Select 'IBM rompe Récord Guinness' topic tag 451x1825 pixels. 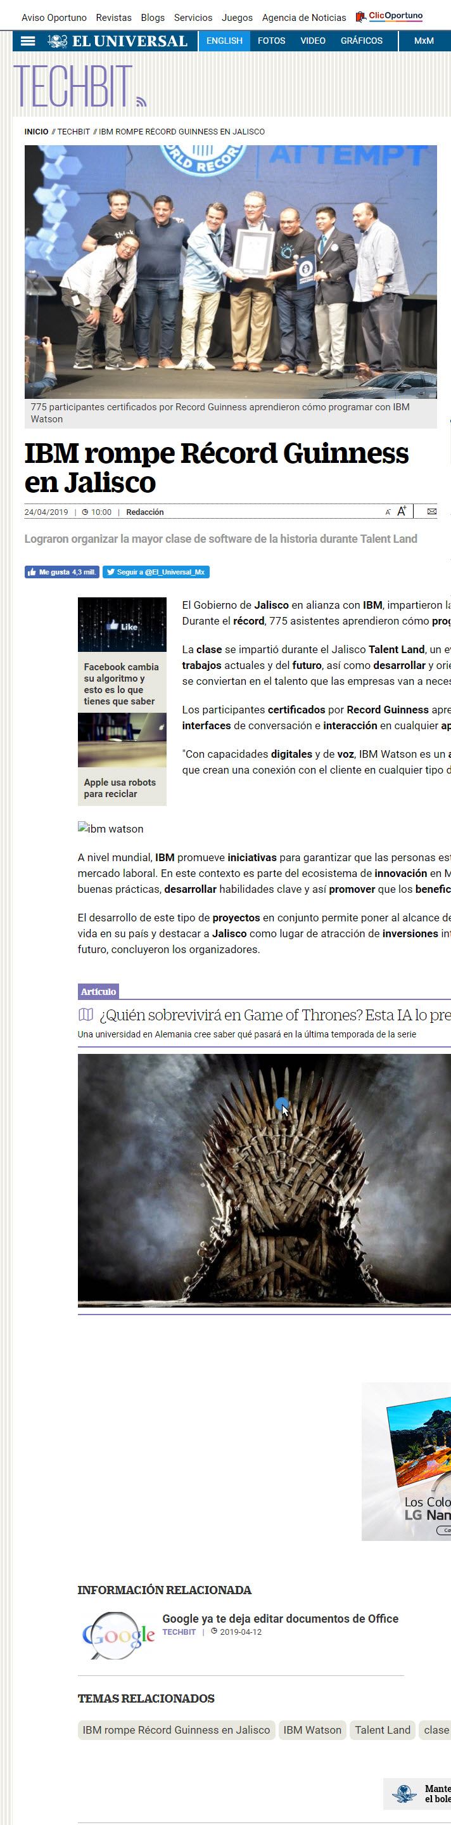point(176,1729)
